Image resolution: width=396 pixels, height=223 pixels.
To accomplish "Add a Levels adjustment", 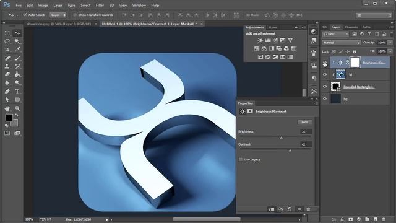I will coord(268,40).
